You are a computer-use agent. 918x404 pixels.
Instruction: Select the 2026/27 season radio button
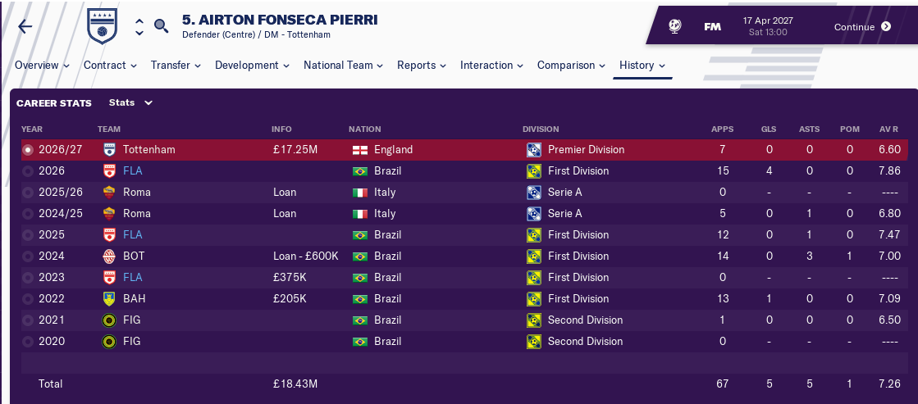click(29, 150)
